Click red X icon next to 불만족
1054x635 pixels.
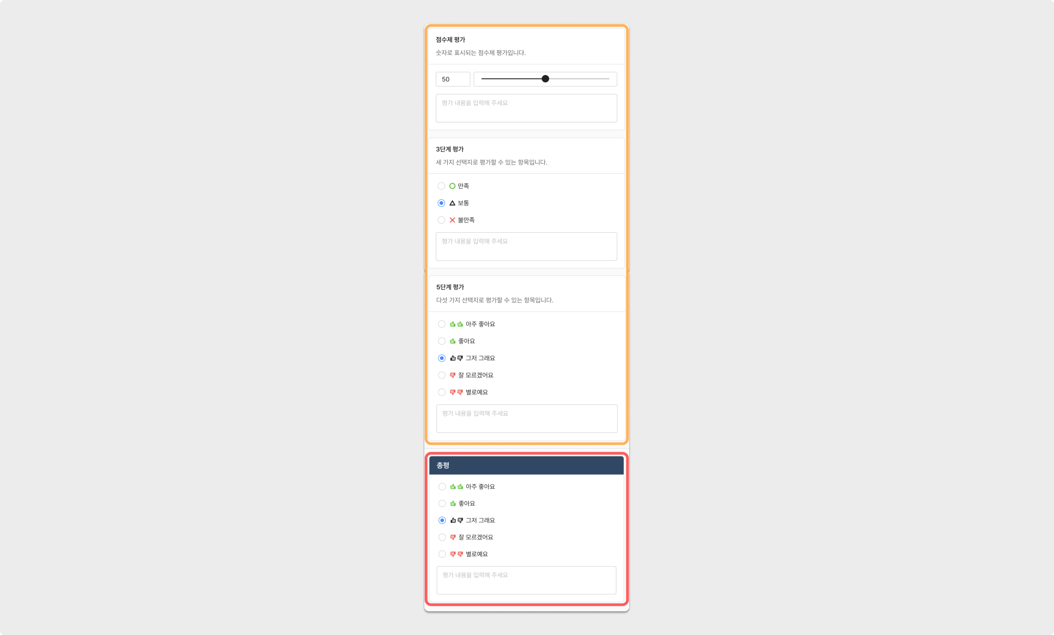[452, 220]
